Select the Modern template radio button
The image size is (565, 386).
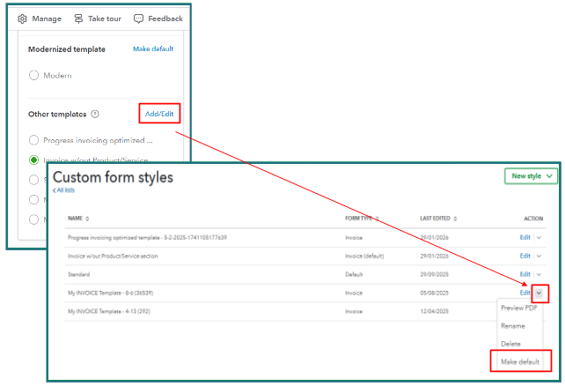click(x=33, y=76)
